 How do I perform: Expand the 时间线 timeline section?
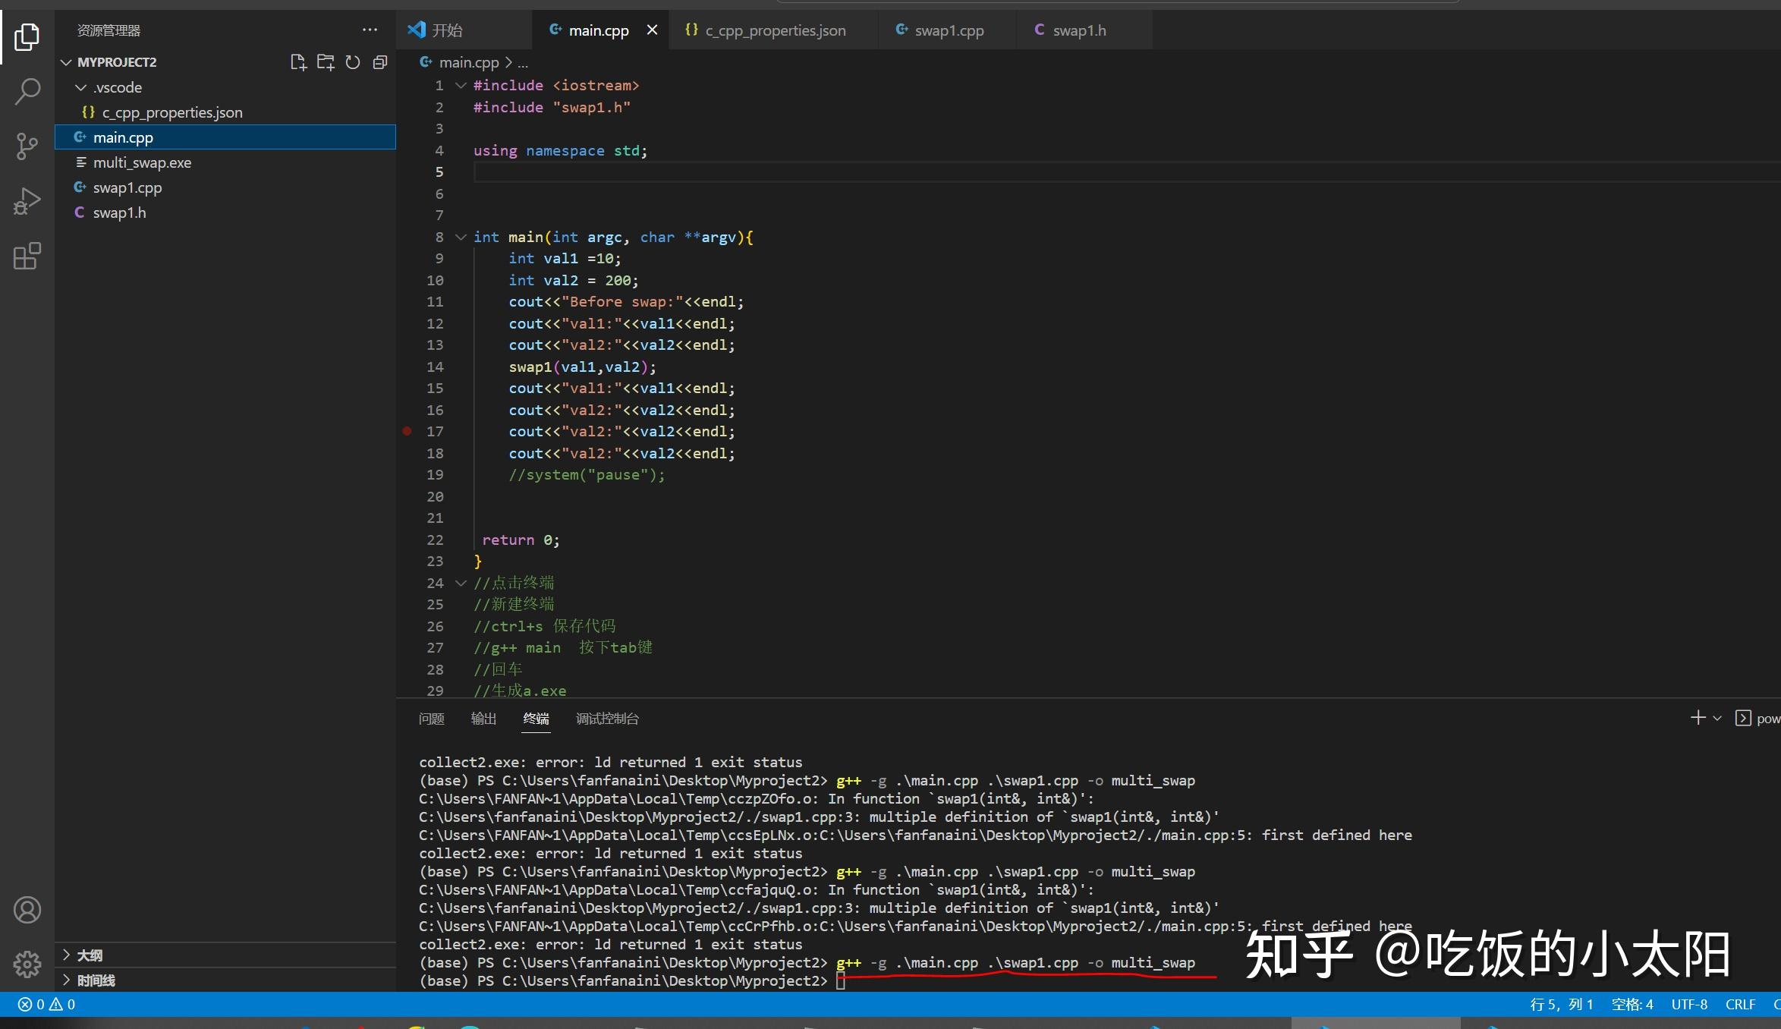point(66,980)
